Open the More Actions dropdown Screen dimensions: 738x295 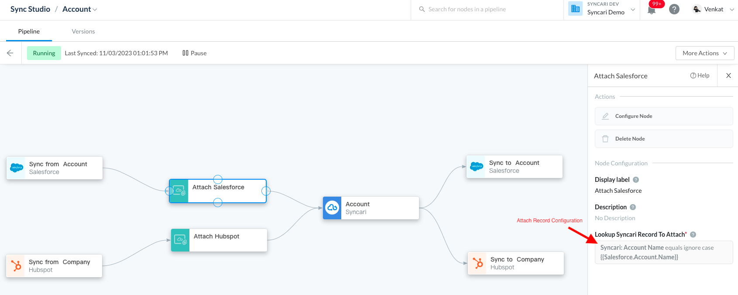pos(705,53)
